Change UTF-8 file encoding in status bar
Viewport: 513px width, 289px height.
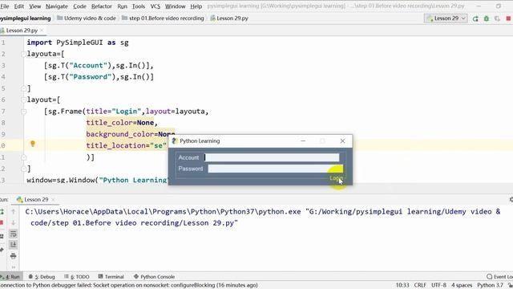click(438, 285)
